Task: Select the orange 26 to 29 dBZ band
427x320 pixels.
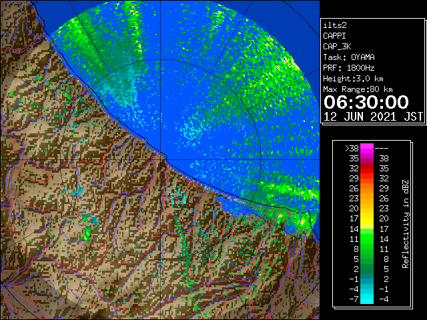Action: tap(367, 189)
